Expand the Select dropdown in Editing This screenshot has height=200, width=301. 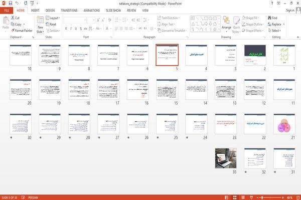point(274,31)
